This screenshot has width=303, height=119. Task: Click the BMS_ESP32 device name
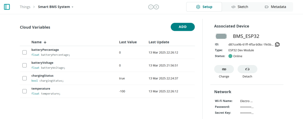246,36
